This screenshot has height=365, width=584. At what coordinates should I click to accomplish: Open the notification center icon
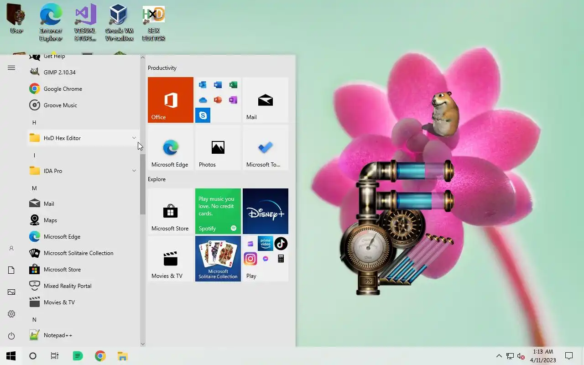coord(569,356)
